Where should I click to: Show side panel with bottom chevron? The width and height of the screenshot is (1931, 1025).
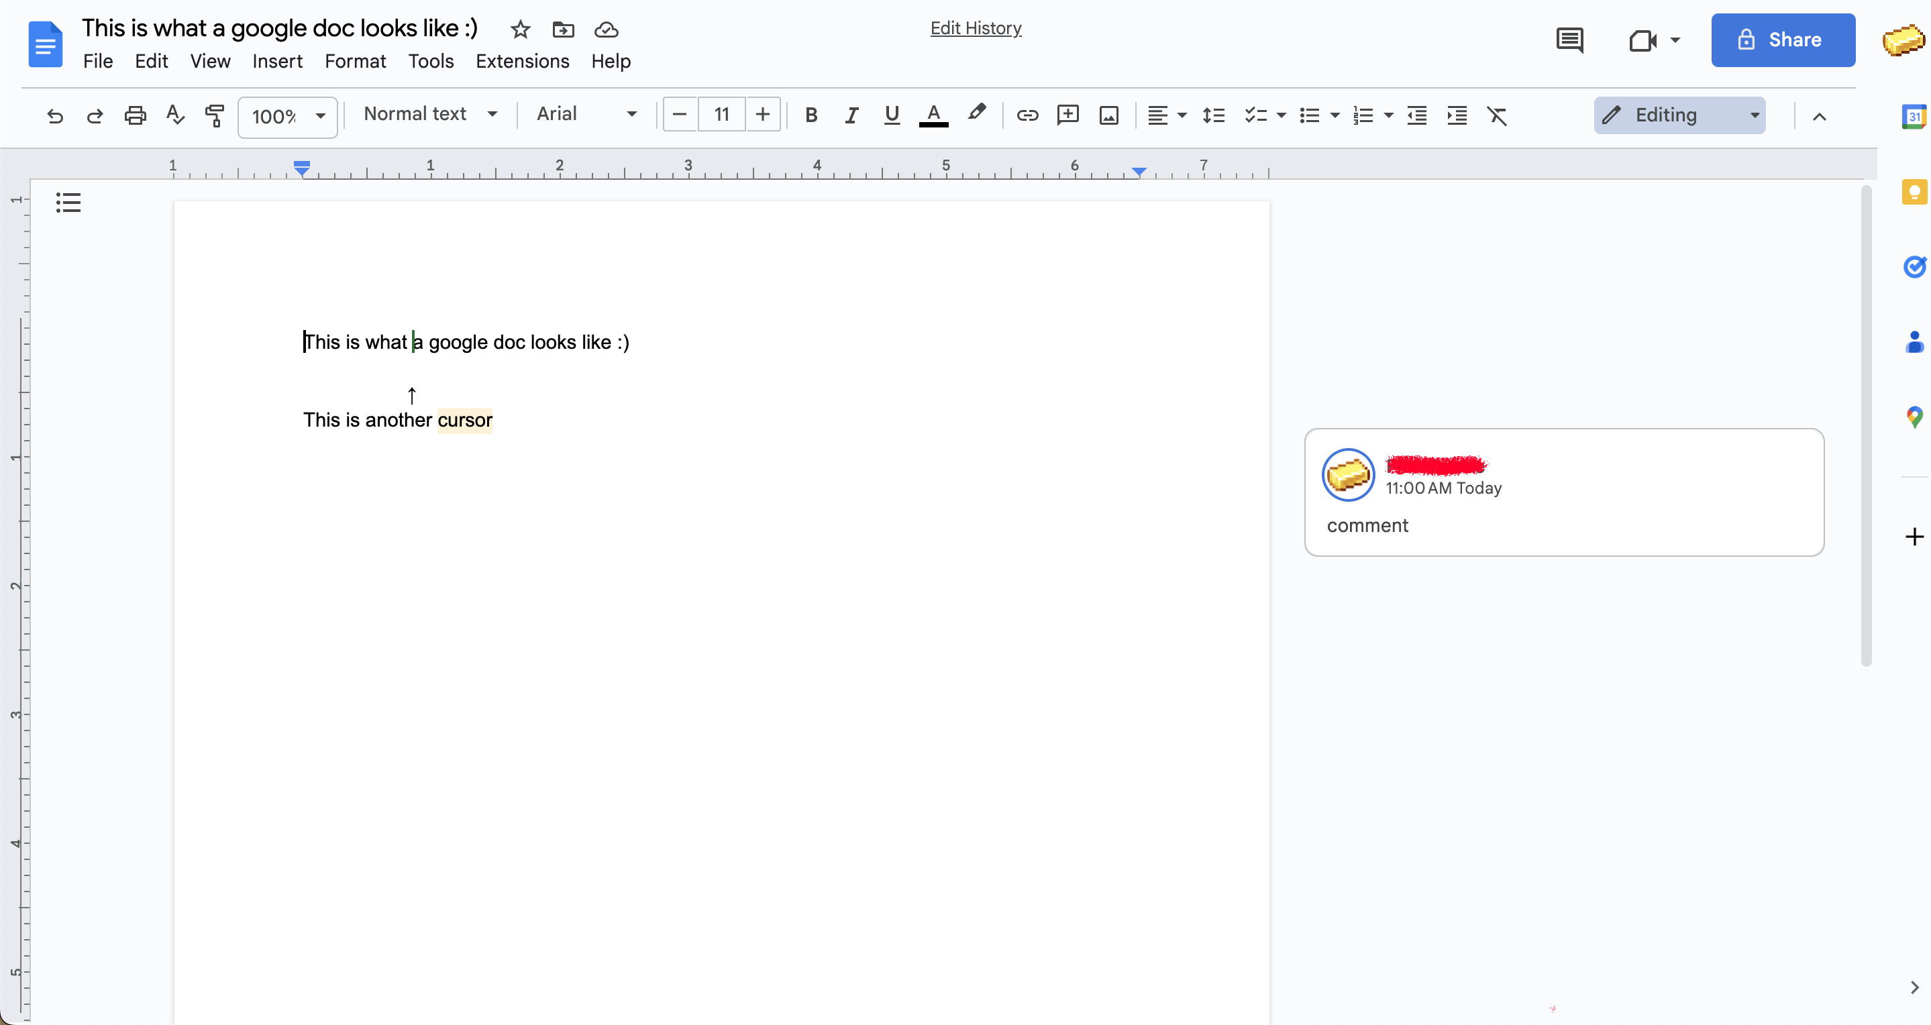point(1914,987)
